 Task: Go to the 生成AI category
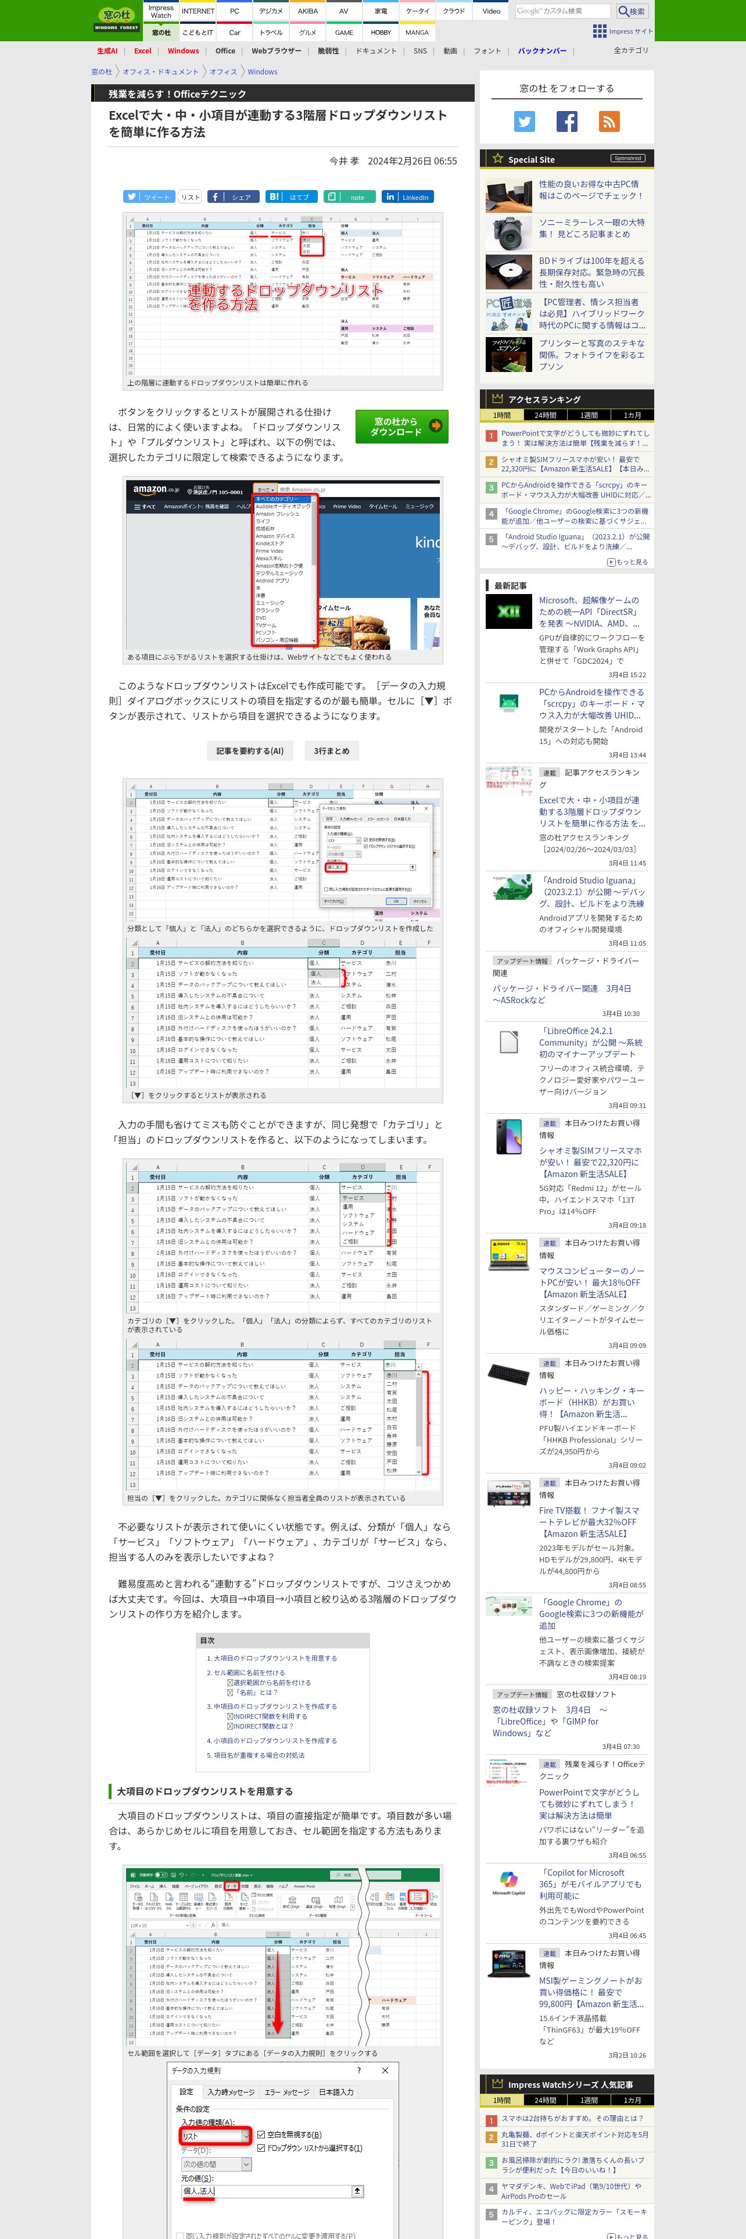click(107, 51)
